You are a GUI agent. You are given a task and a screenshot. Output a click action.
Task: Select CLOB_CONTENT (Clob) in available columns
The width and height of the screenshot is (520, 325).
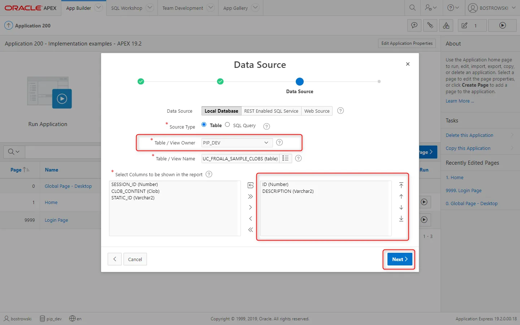coord(135,191)
